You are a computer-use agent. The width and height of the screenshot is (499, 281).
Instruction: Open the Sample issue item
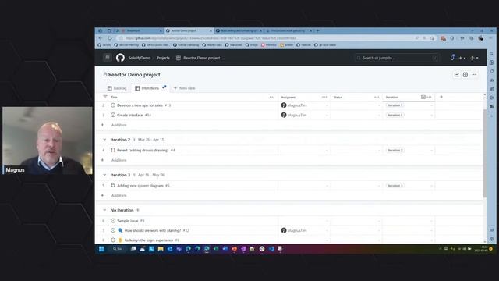127,221
